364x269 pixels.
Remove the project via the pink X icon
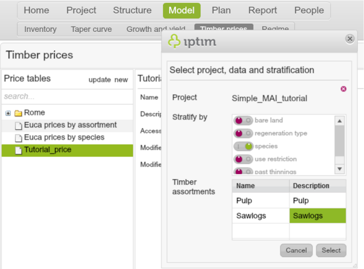(343, 89)
